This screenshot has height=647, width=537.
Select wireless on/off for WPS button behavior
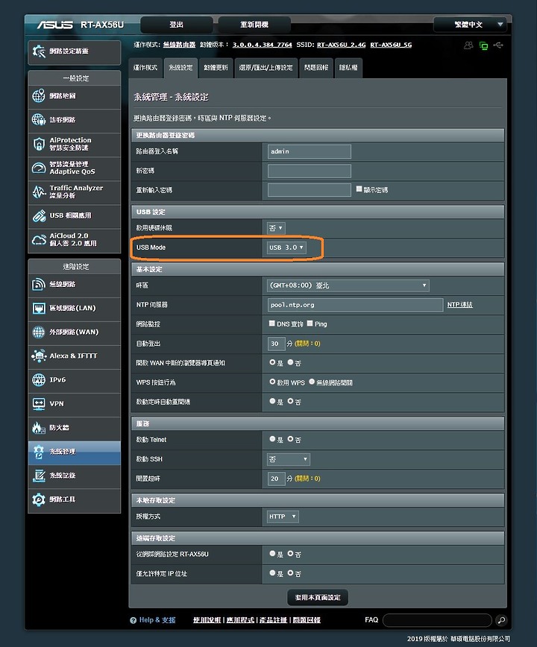[x=312, y=382]
